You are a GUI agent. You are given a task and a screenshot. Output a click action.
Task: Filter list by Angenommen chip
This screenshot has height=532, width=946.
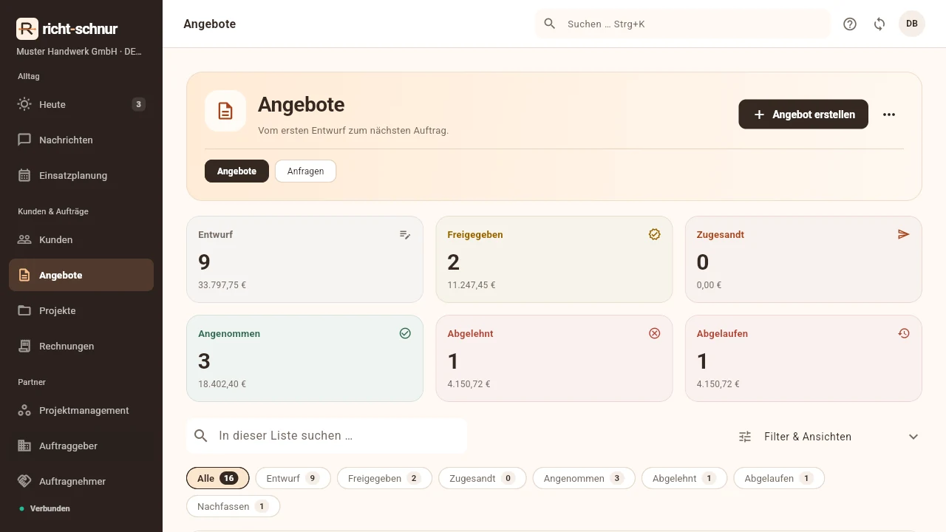[584, 478]
